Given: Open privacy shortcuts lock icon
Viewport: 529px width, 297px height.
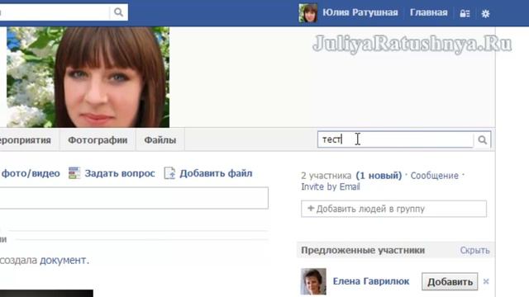Looking at the screenshot, I should click(x=465, y=13).
